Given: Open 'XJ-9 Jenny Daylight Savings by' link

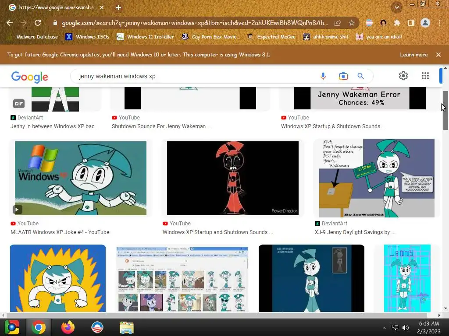Looking at the screenshot, I should tap(355, 232).
